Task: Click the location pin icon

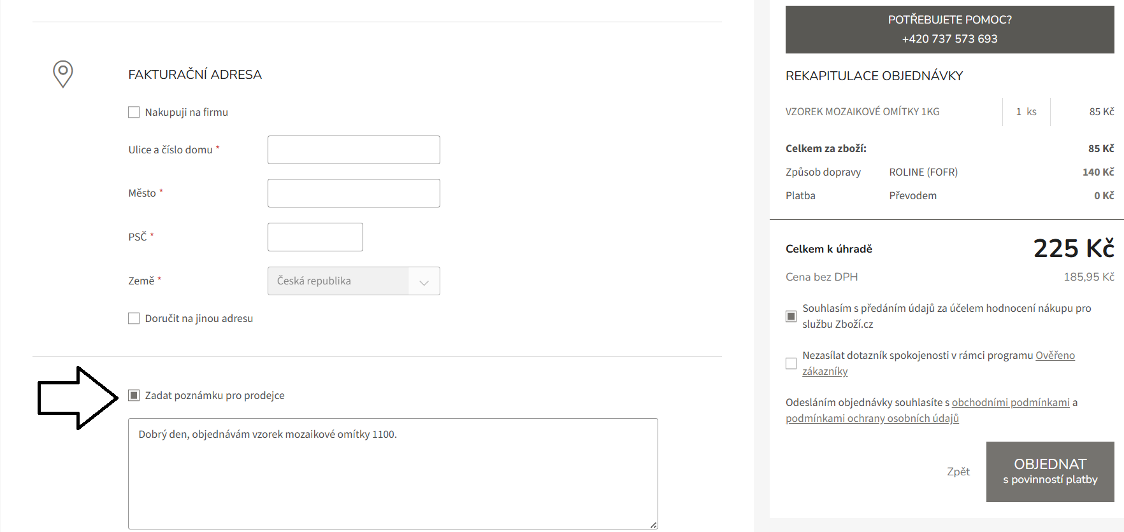Action: coord(62,74)
